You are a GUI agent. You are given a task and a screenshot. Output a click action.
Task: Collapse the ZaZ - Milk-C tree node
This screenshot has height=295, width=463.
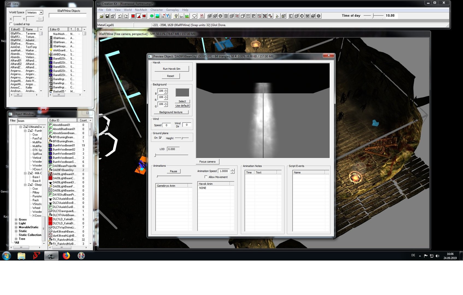(x=25, y=173)
